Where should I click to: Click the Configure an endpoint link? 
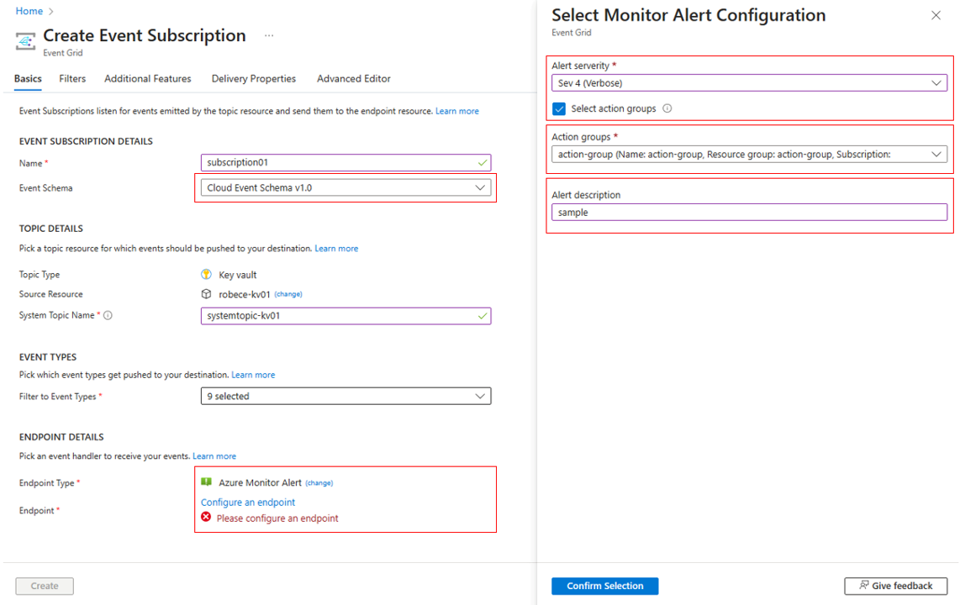click(248, 502)
